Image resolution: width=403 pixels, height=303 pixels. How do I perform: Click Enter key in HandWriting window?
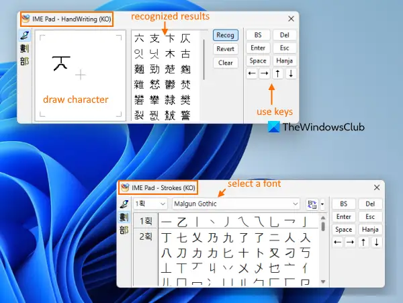[258, 48]
